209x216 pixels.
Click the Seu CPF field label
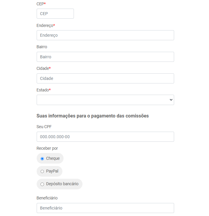click(44, 127)
